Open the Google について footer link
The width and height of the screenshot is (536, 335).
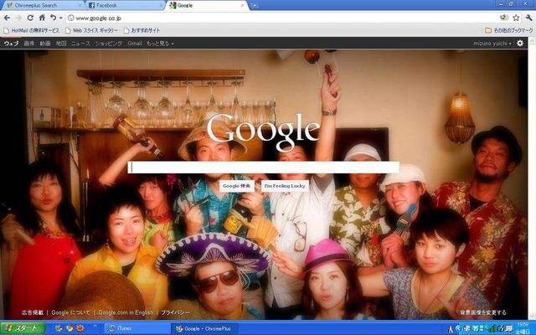(70, 312)
